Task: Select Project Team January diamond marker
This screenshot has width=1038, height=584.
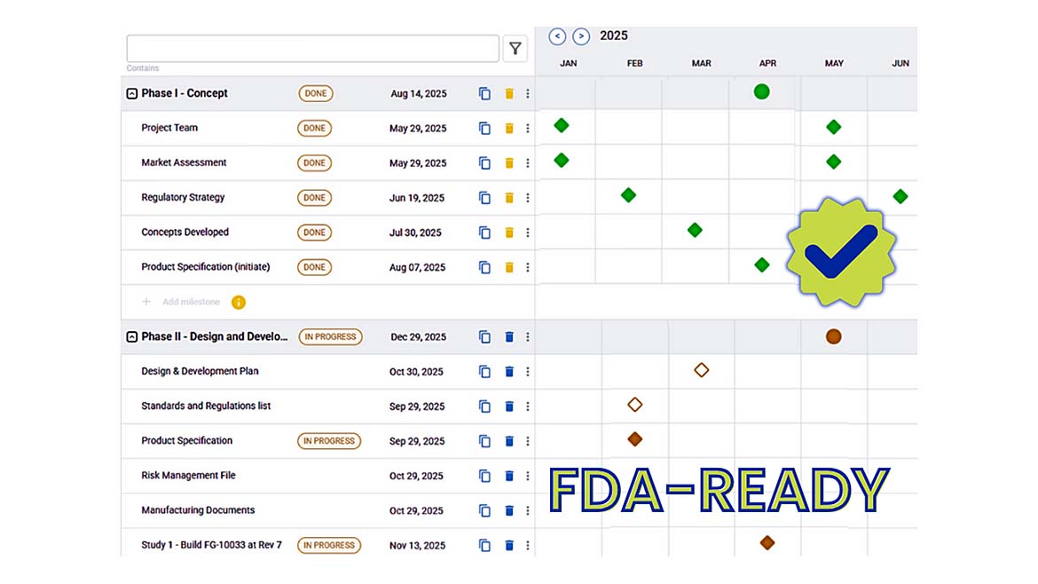Action: [x=562, y=125]
